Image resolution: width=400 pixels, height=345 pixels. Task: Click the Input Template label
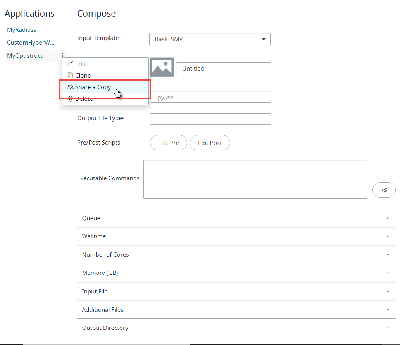pos(98,38)
